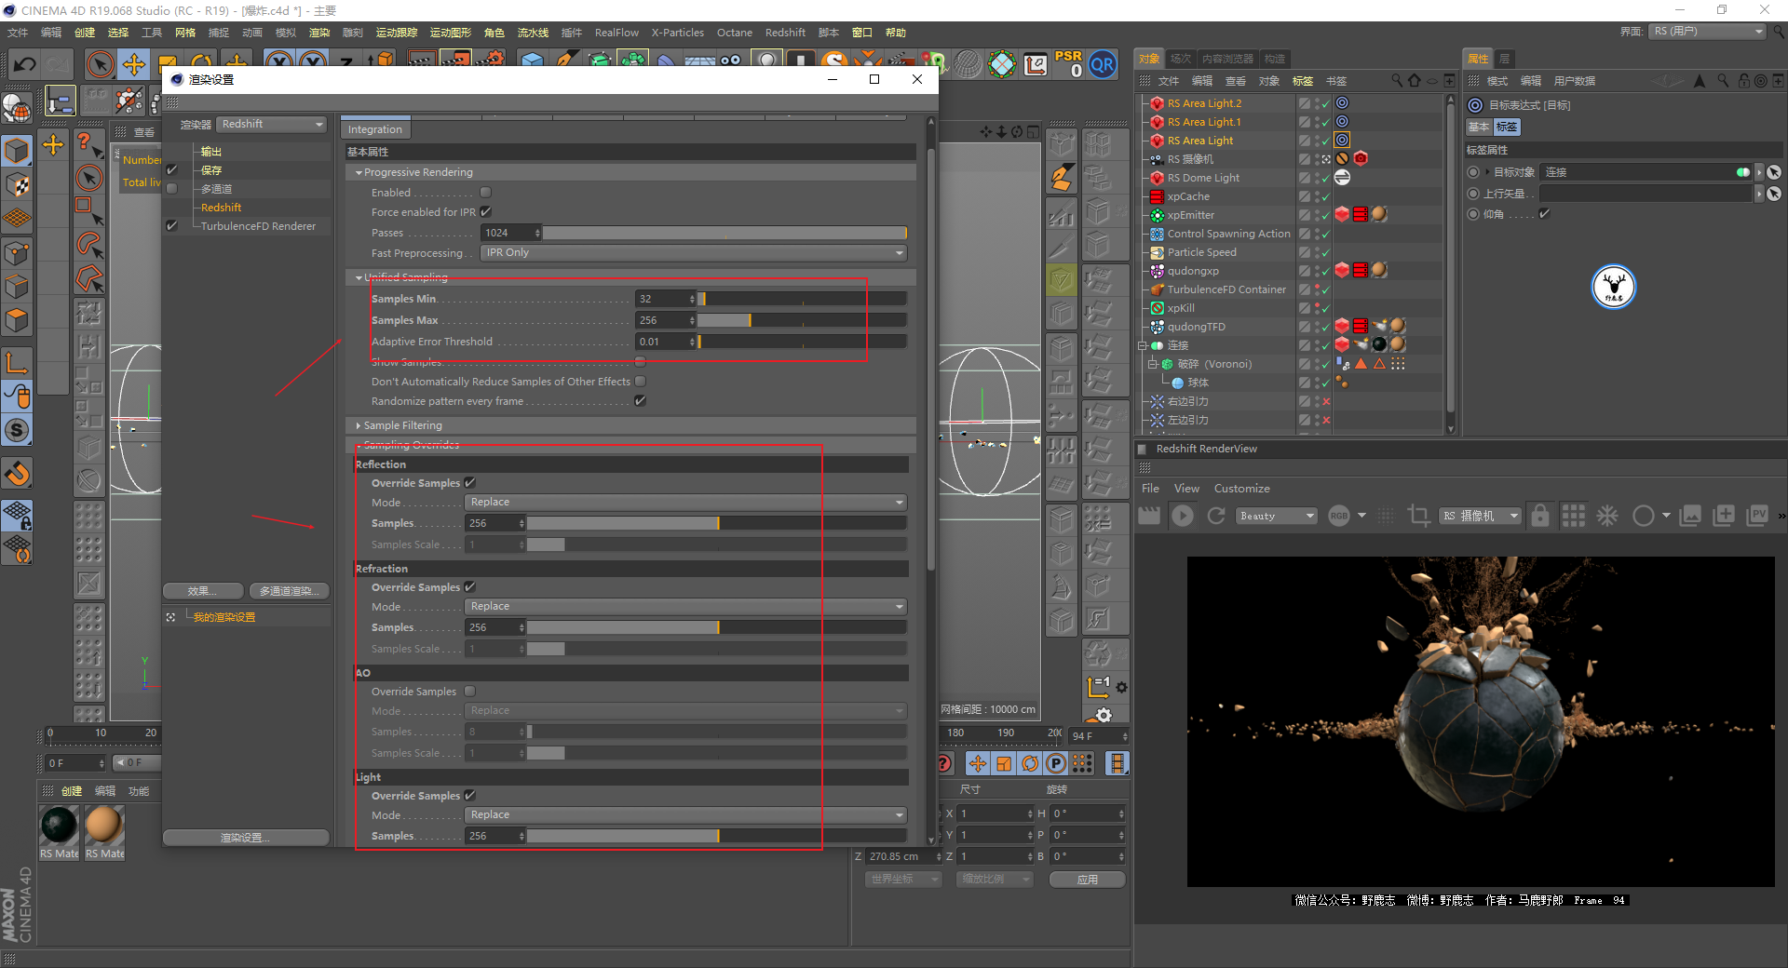Open the Octane menu
This screenshot has height=968, width=1788.
(734, 33)
